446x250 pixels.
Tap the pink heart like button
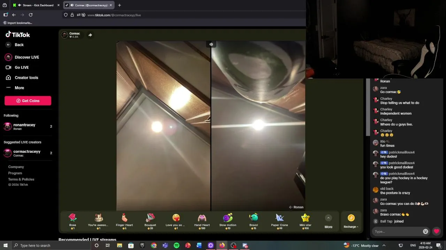point(436,232)
